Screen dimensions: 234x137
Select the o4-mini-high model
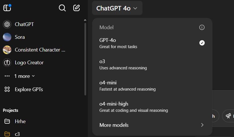[152, 107]
